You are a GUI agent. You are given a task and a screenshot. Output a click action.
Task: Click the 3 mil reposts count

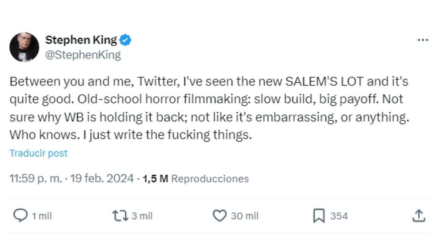(142, 216)
